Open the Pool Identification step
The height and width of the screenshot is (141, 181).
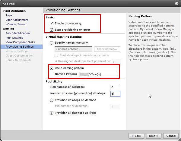pos(18,33)
